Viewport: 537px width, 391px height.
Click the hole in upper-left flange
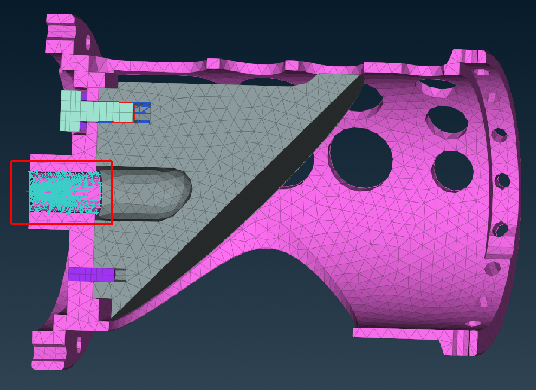tap(87, 42)
